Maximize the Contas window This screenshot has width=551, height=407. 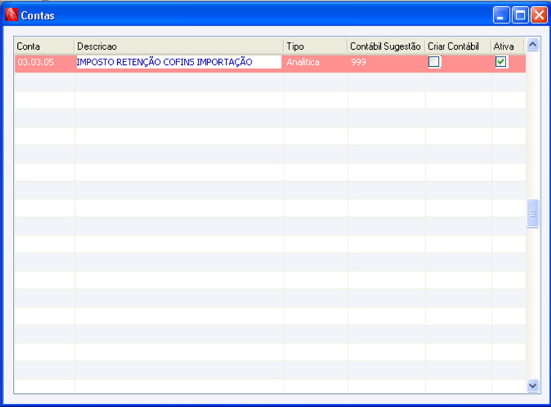point(519,14)
